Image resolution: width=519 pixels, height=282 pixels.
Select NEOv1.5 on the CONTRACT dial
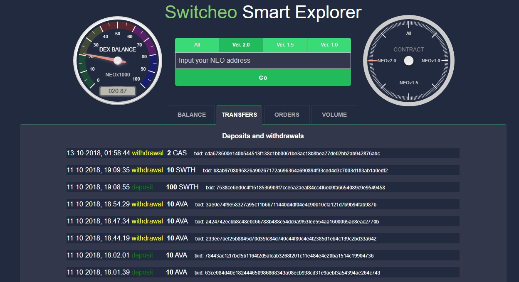[x=409, y=83]
